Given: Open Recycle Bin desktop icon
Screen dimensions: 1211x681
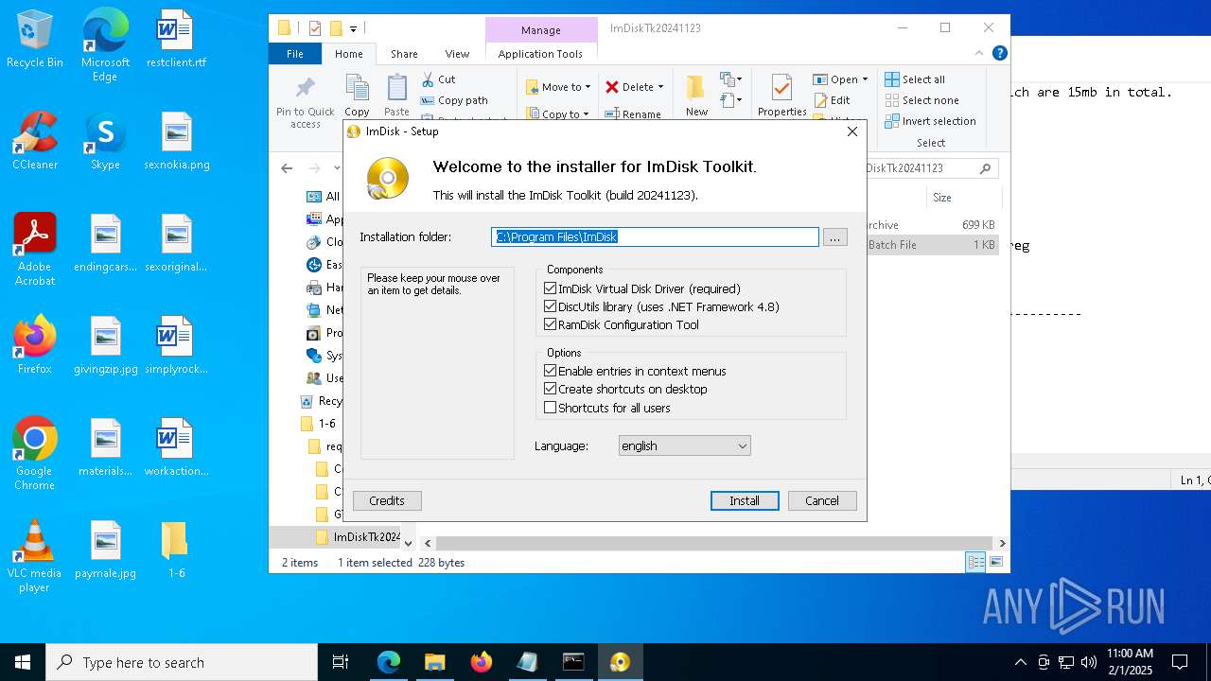Looking at the screenshot, I should (35, 40).
